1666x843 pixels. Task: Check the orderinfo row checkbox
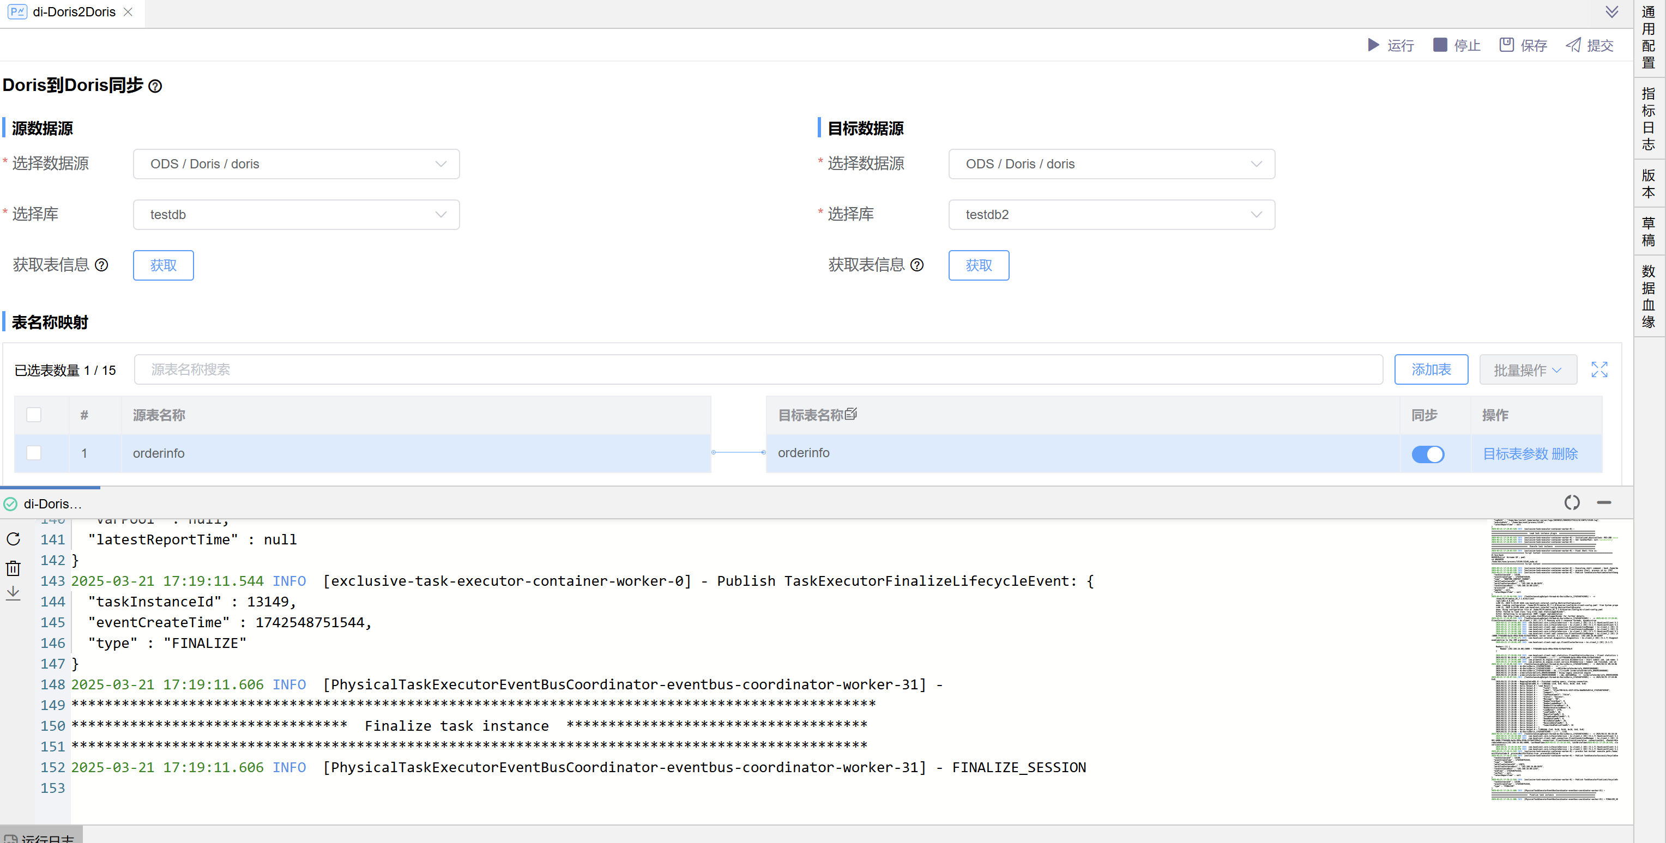pos(34,453)
